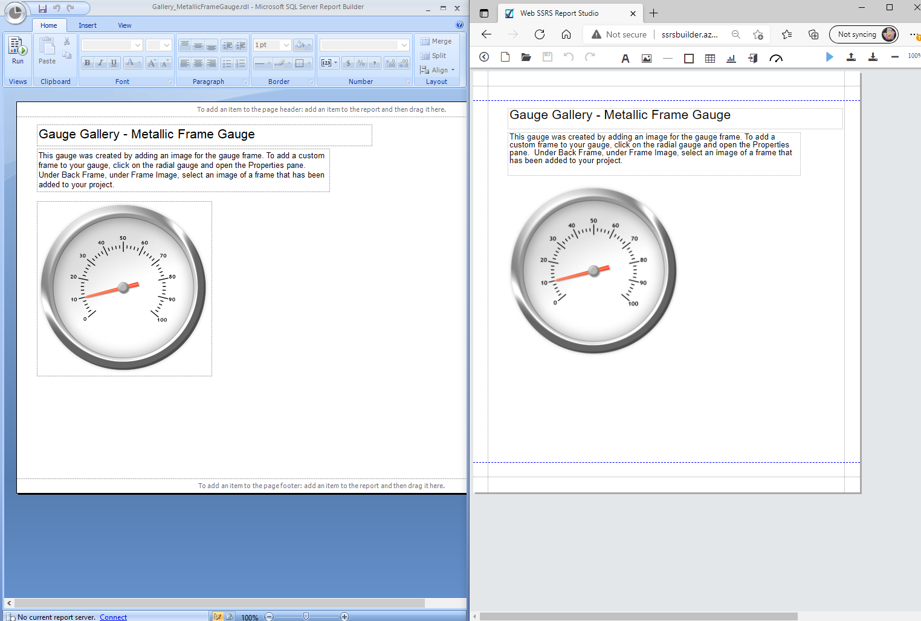Expand the border width 1 pt dropdown
Screen dimensions: 921x621
[286, 45]
